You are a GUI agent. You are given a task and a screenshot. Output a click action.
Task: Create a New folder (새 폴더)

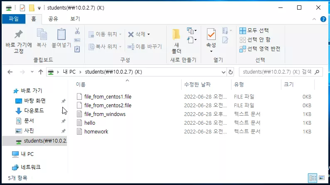tap(176, 41)
